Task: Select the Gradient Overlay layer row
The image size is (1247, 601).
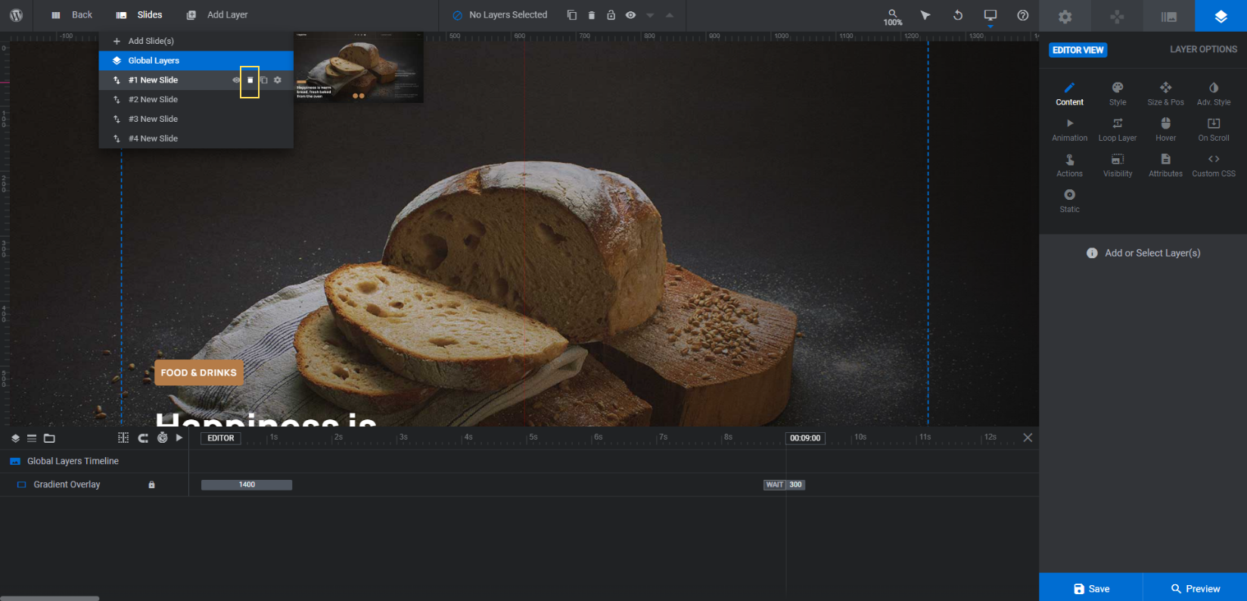Action: click(94, 484)
